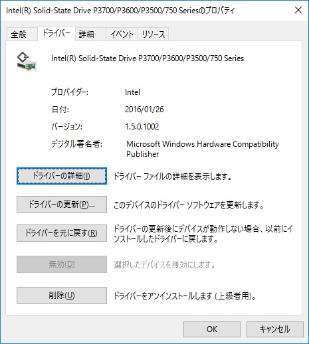Click ドライバーの更新(P)... button
The height and width of the screenshot is (344, 309).
pyautogui.click(x=62, y=205)
